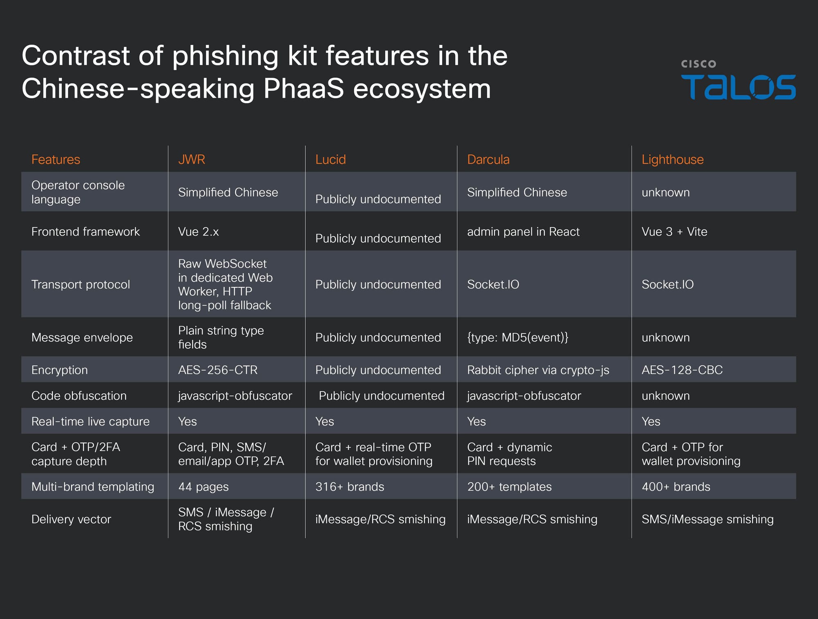Select the 400+ brands cell
Image resolution: width=818 pixels, height=619 pixels.
pyautogui.click(x=676, y=486)
